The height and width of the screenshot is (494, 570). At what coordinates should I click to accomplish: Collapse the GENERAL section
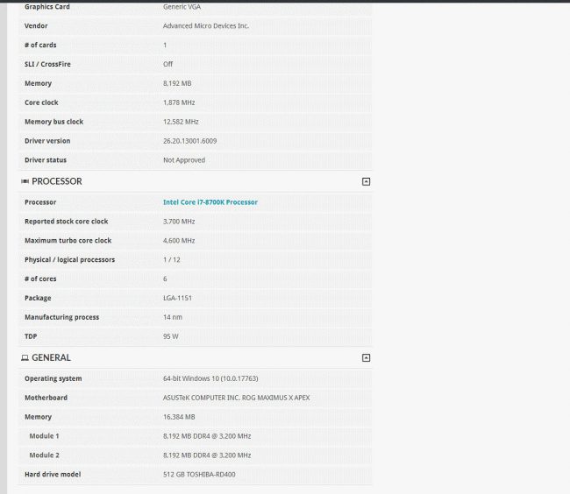(x=366, y=358)
